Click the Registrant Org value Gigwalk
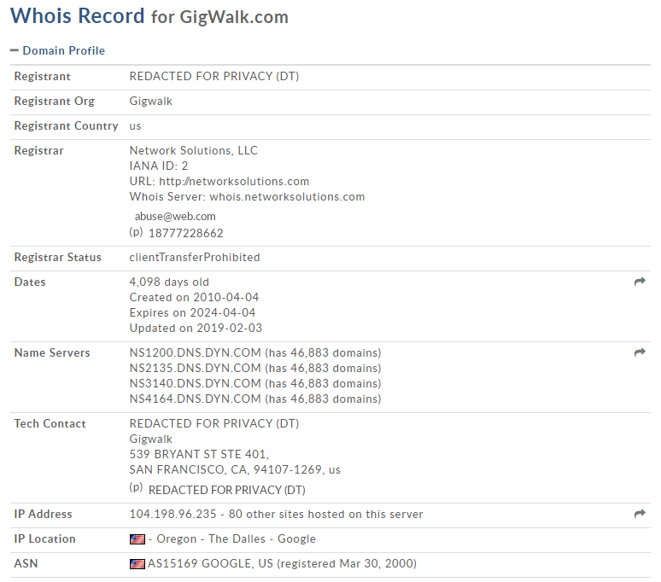 (x=150, y=102)
